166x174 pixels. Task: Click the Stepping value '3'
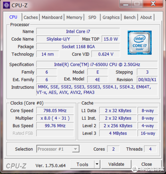pos(147,72)
